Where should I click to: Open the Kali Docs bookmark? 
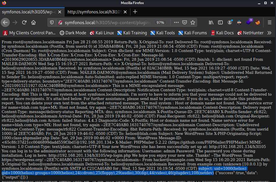click(x=222, y=33)
